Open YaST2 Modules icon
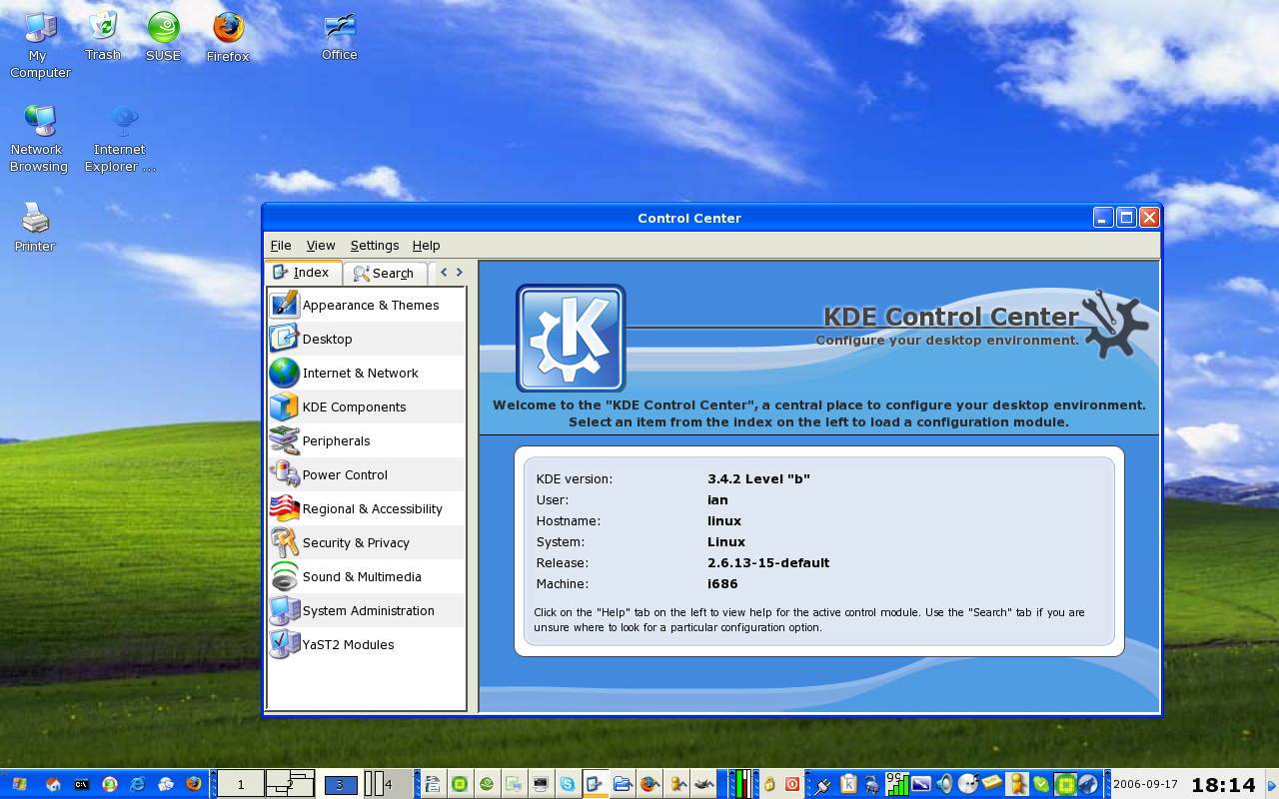This screenshot has height=799, width=1279. [x=284, y=644]
